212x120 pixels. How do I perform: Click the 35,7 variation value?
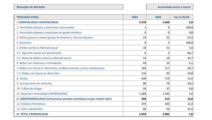pyautogui.click(x=190, y=58)
